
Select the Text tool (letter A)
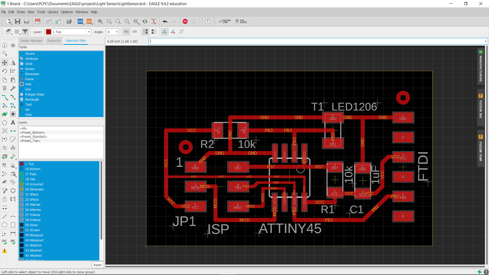[13, 123]
